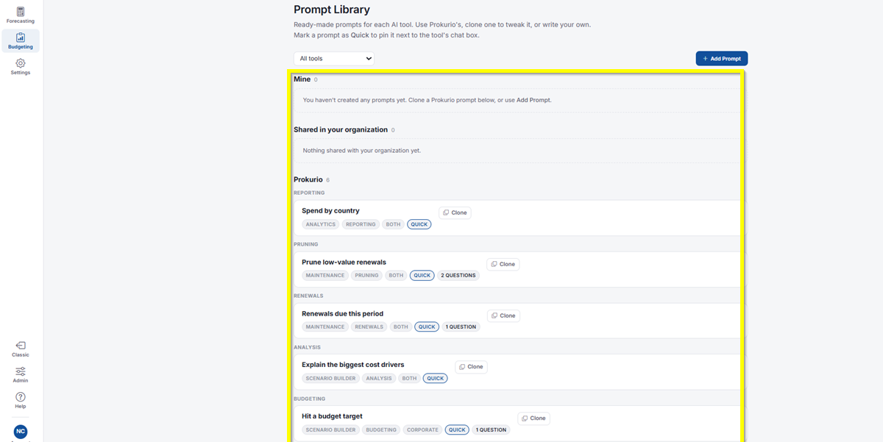Click the CORPORATE tag chip
883x442 pixels.
coord(422,430)
